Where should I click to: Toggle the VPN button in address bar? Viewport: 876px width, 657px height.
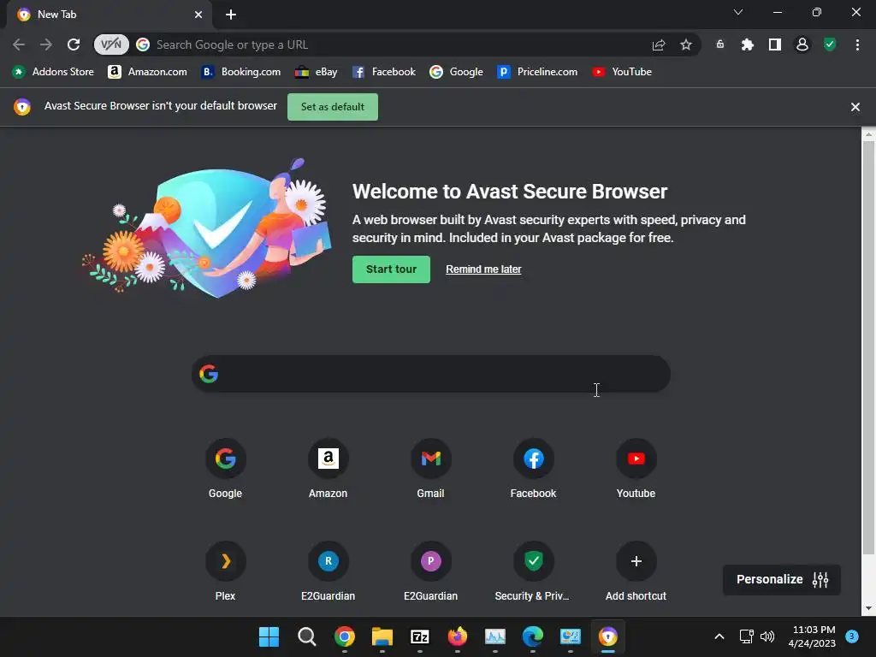pos(110,44)
